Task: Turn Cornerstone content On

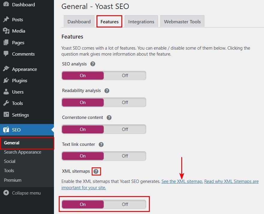Action: pos(83,129)
